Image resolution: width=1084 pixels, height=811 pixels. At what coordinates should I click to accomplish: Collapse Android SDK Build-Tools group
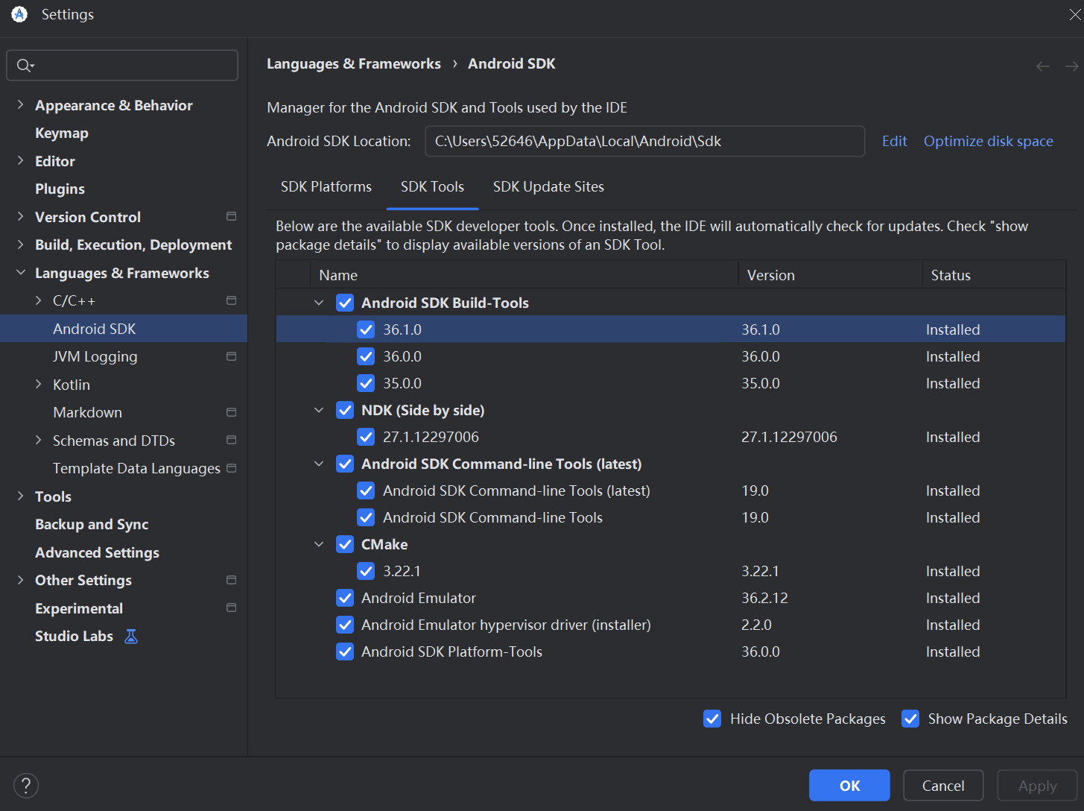[319, 303]
